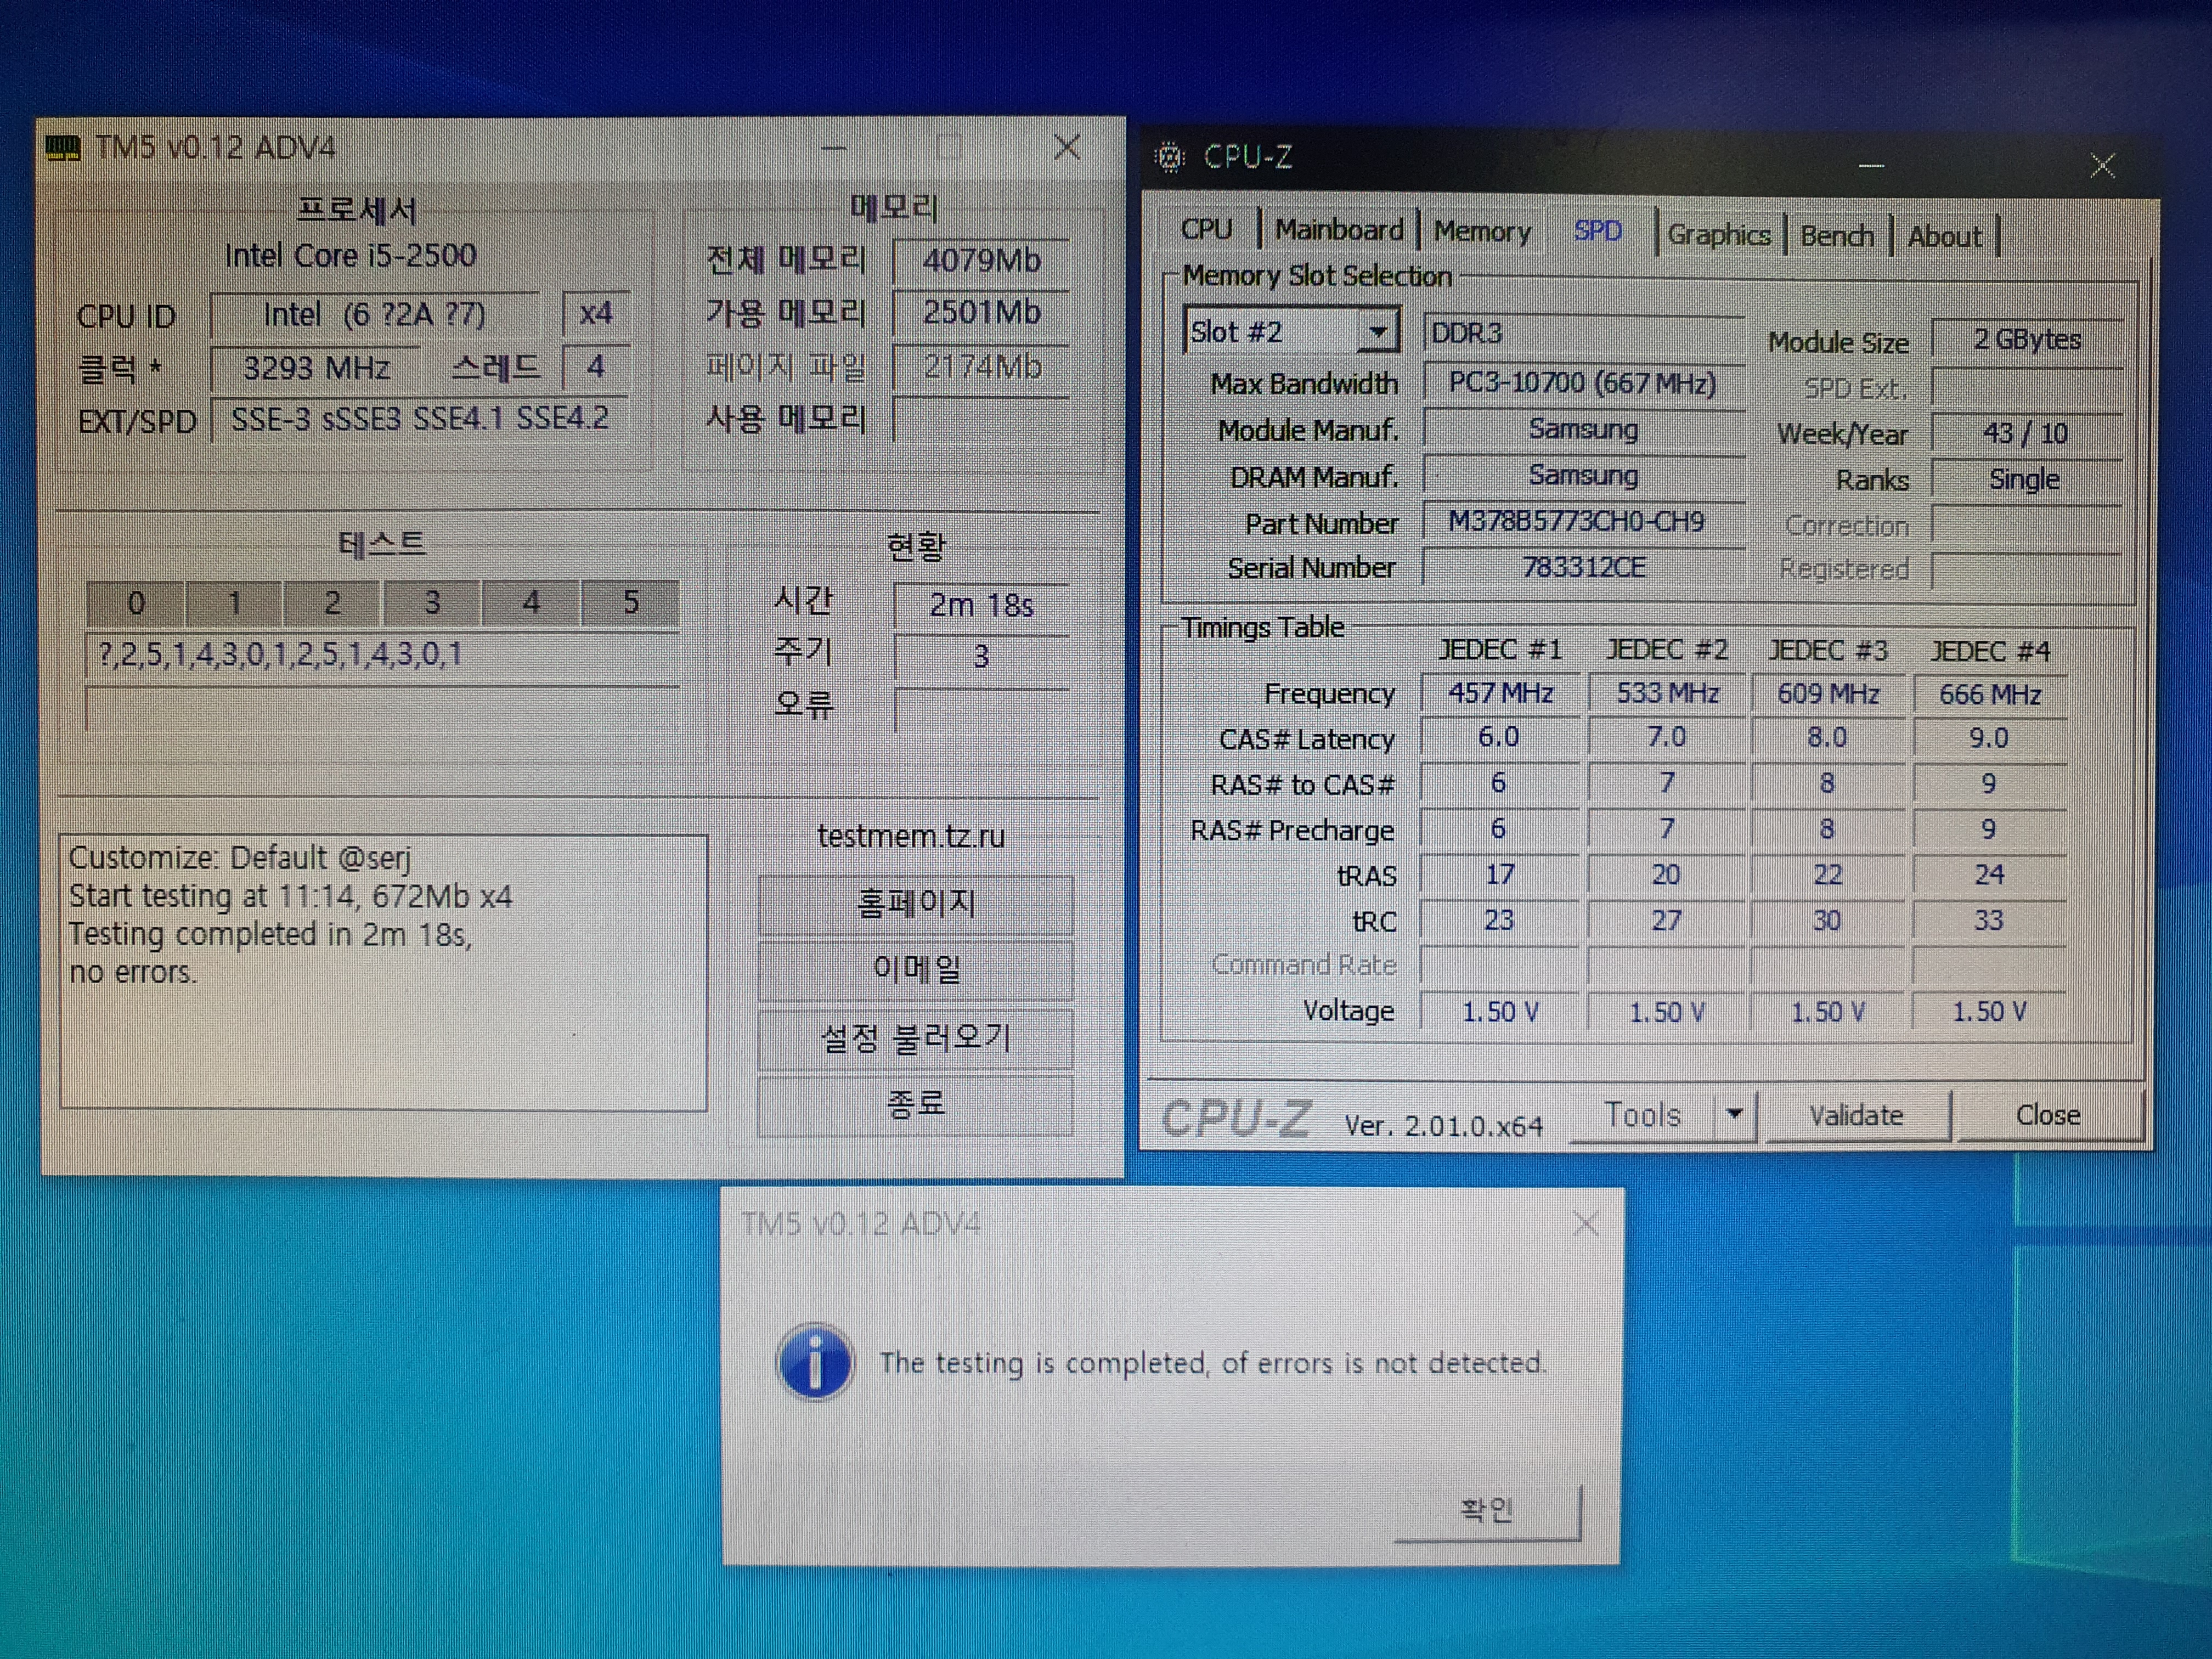Click the 2m 18s elapsed time field
Screen dimensions: 2212x1659
(x=981, y=606)
